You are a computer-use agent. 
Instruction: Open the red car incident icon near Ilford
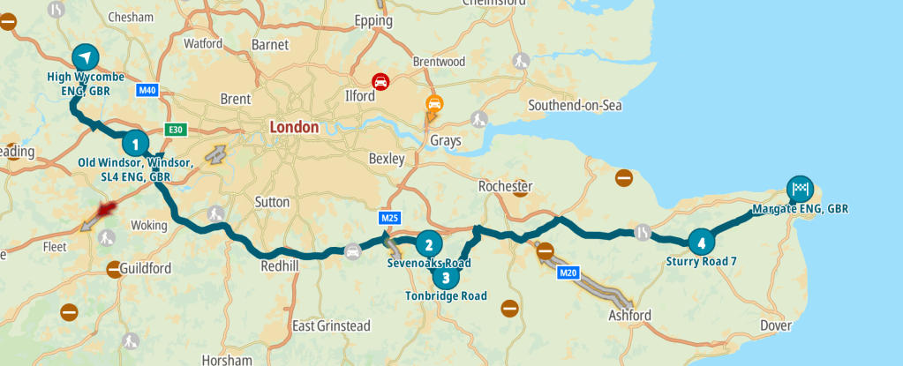pos(380,81)
